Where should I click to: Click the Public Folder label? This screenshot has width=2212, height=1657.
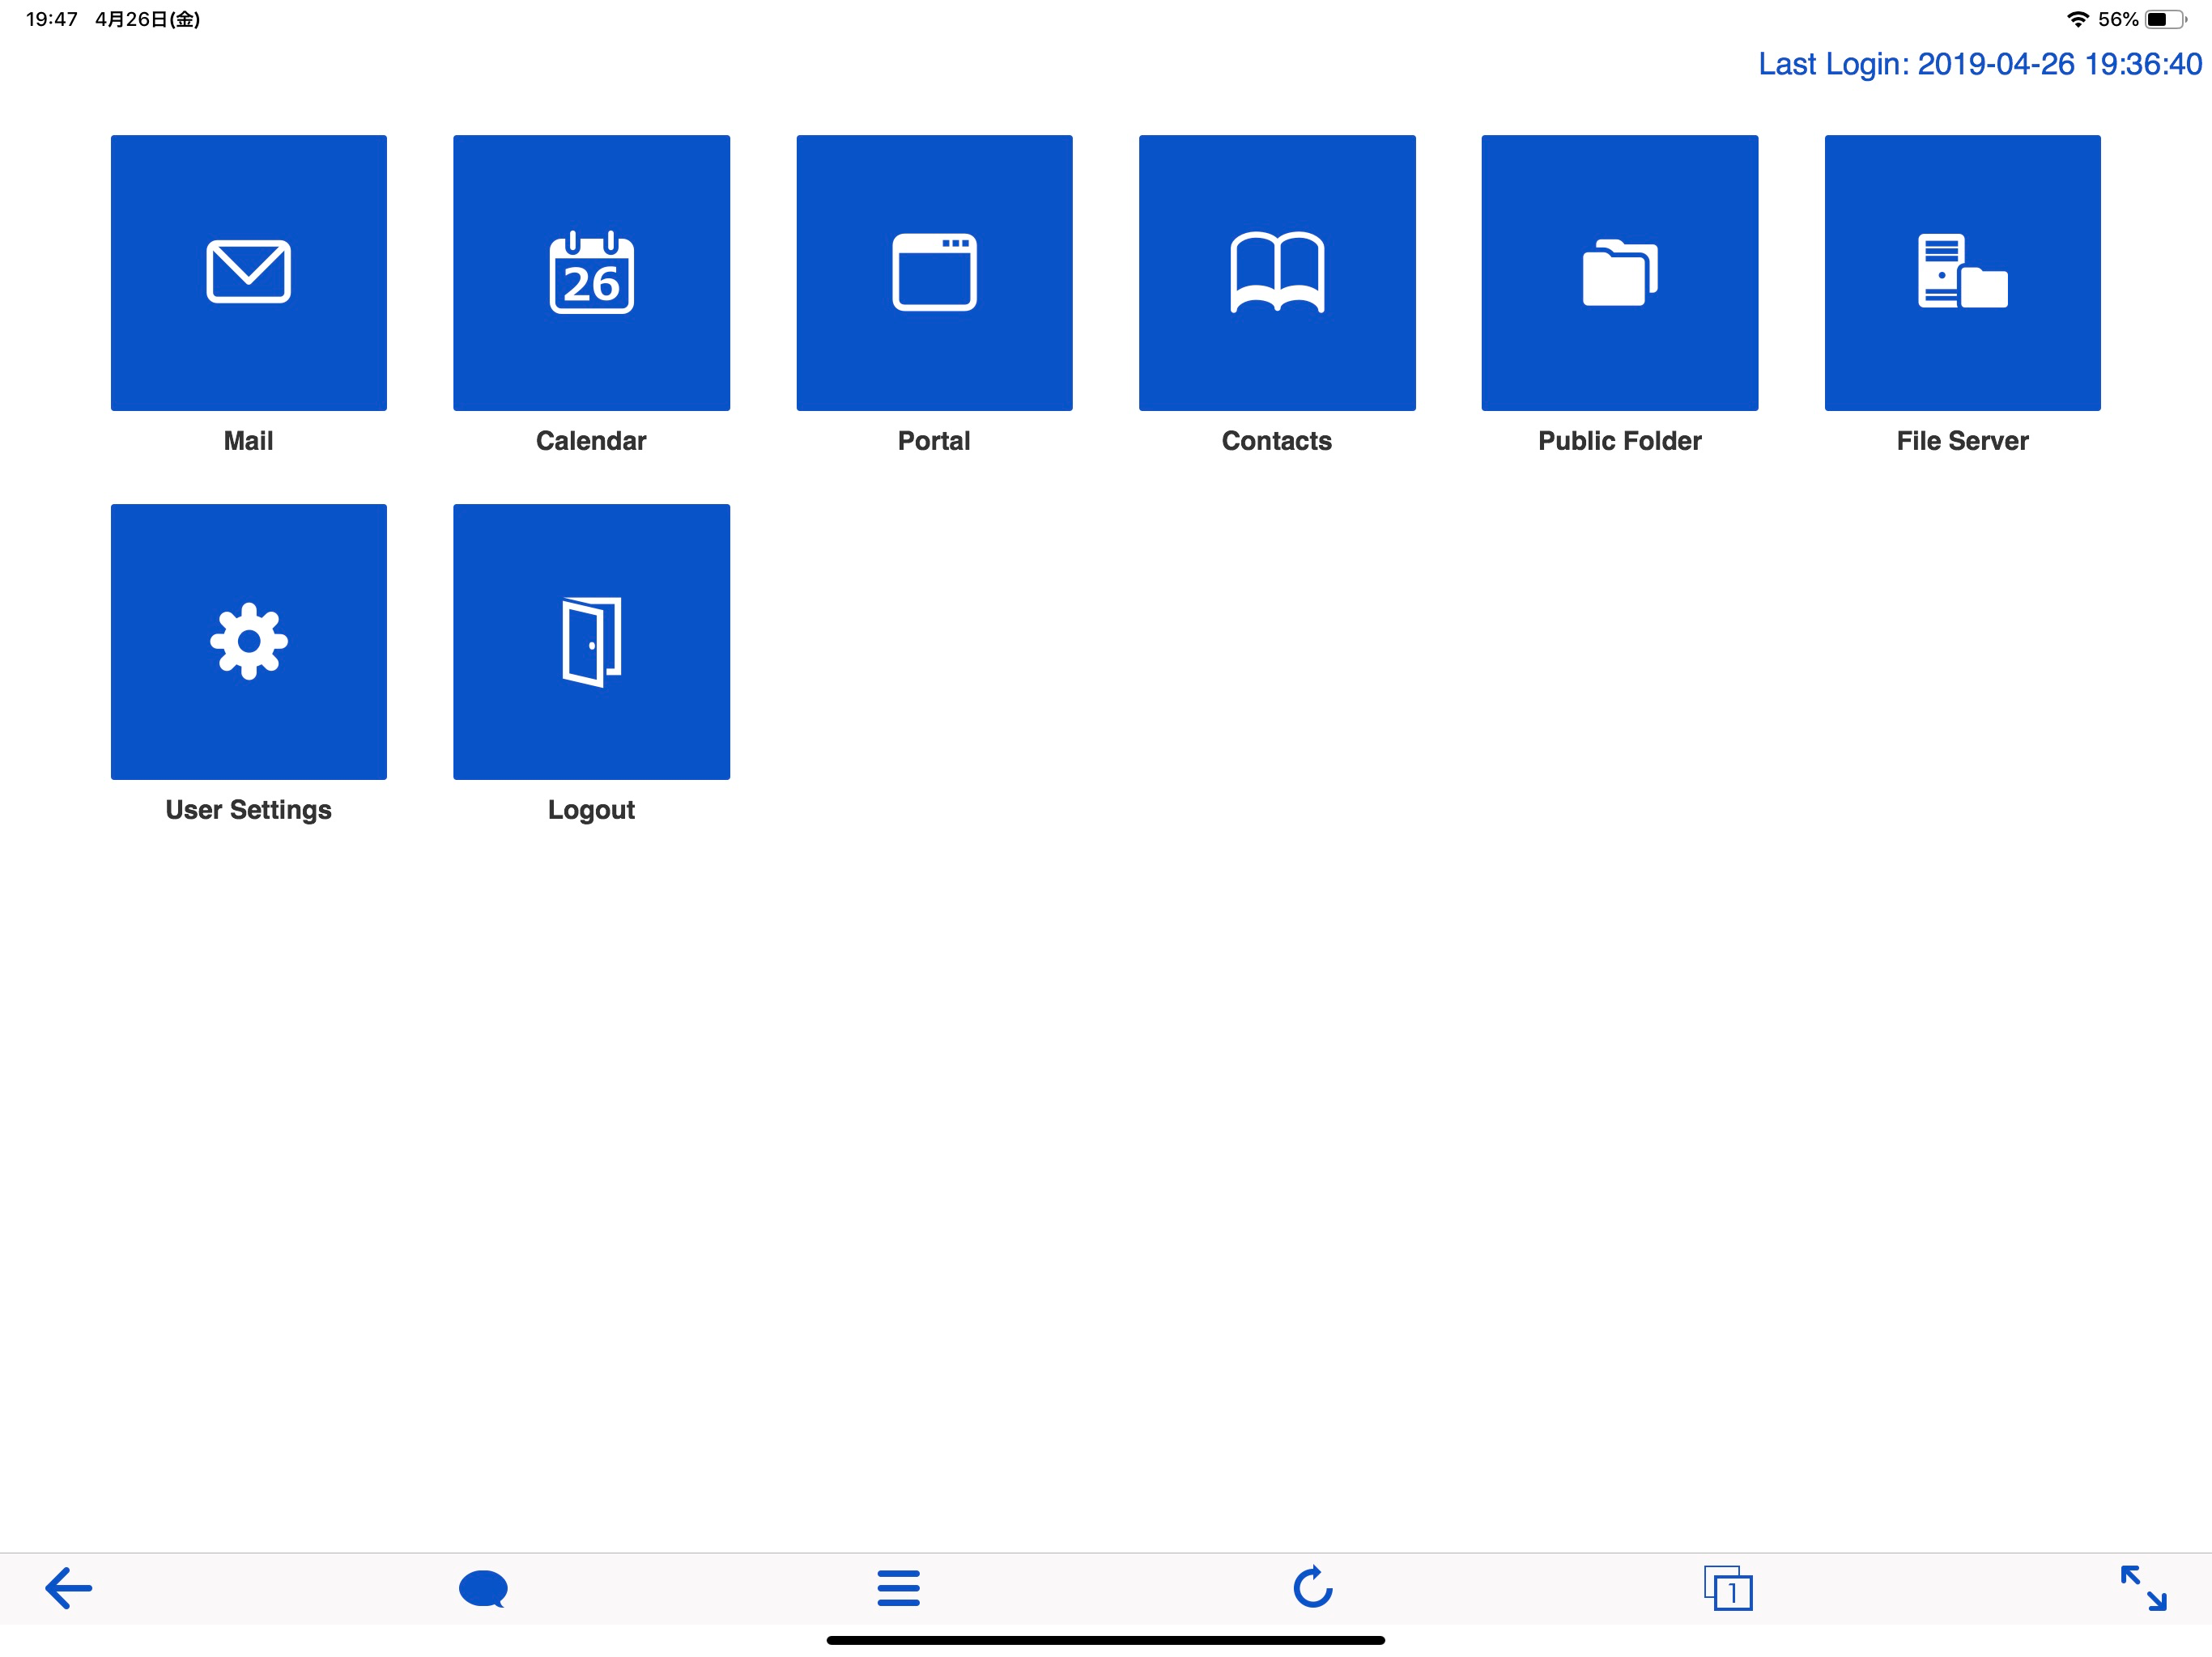pyautogui.click(x=1620, y=441)
